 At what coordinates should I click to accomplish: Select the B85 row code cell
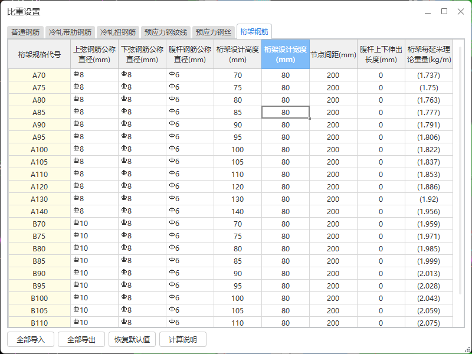40,261
